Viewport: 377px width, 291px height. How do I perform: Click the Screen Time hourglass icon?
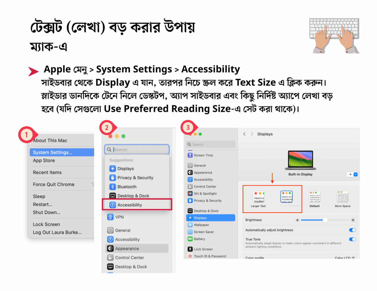190,155
